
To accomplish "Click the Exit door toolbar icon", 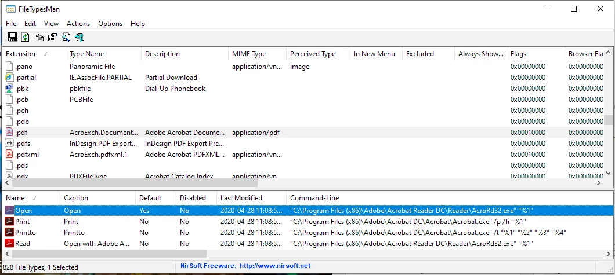I will point(79,37).
